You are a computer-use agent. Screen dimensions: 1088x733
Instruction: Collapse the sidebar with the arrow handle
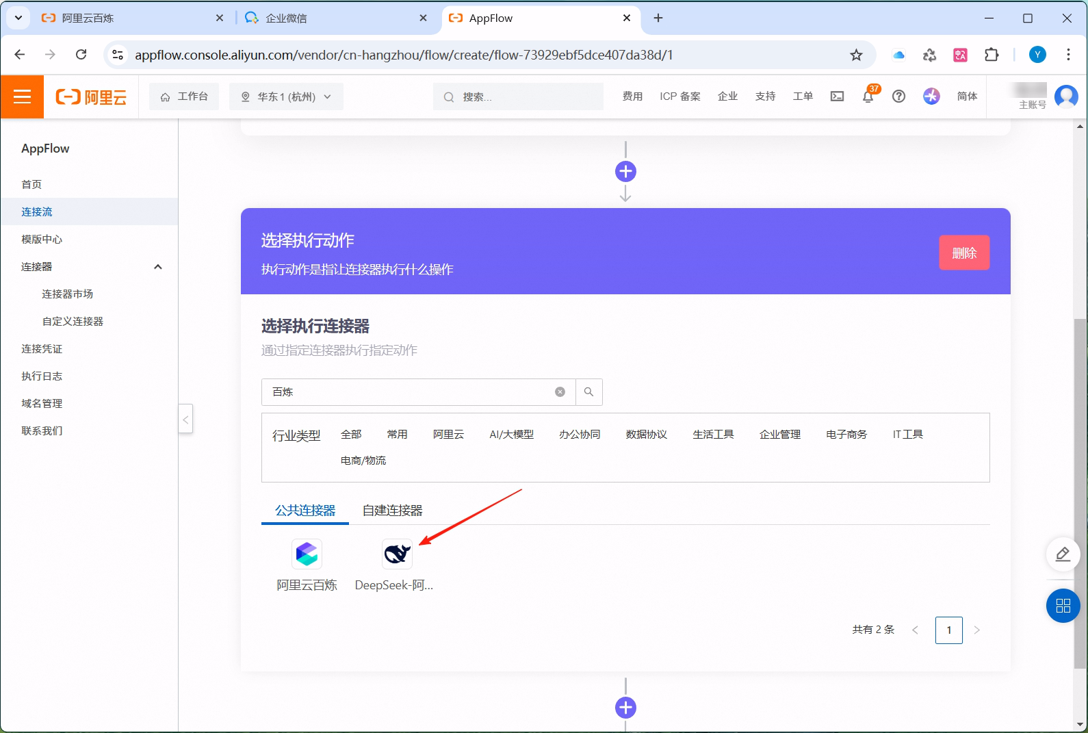[x=185, y=419]
